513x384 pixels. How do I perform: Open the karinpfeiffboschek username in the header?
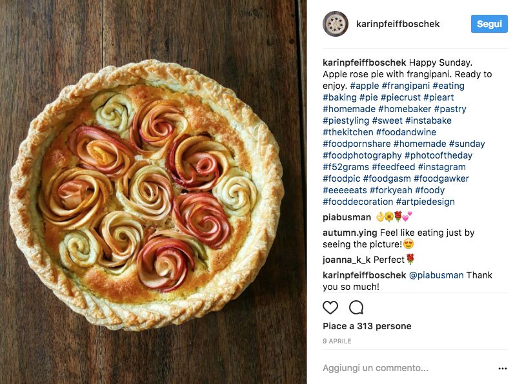pyautogui.click(x=398, y=24)
